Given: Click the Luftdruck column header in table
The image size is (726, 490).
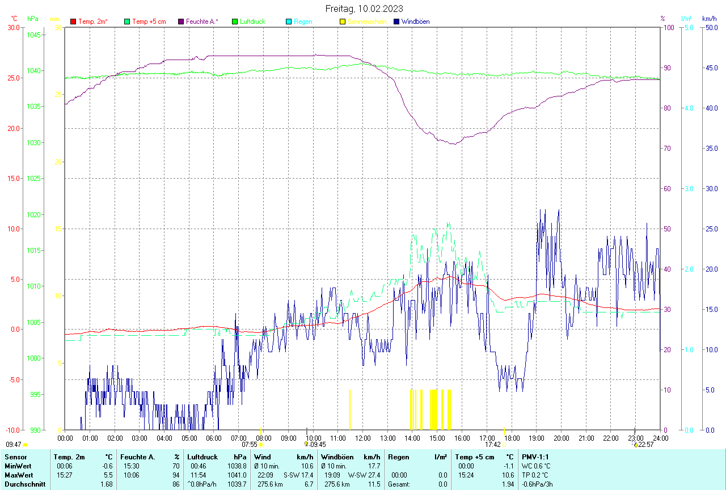Looking at the screenshot, I should click(x=202, y=457).
